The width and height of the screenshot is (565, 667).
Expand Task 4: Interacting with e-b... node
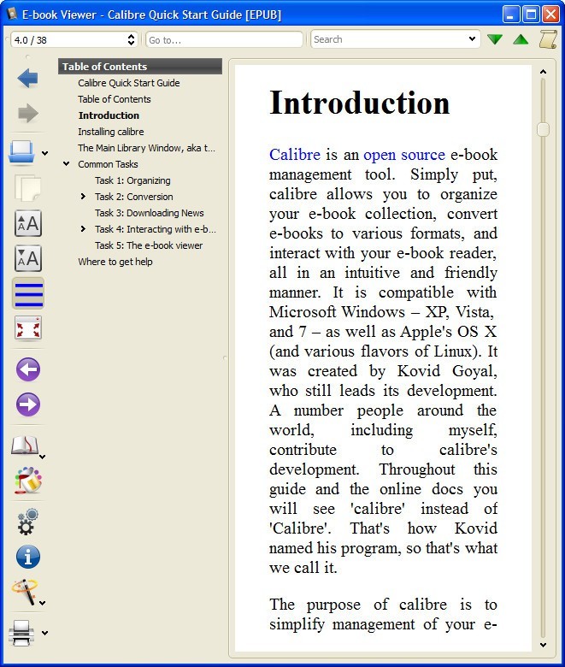point(83,229)
